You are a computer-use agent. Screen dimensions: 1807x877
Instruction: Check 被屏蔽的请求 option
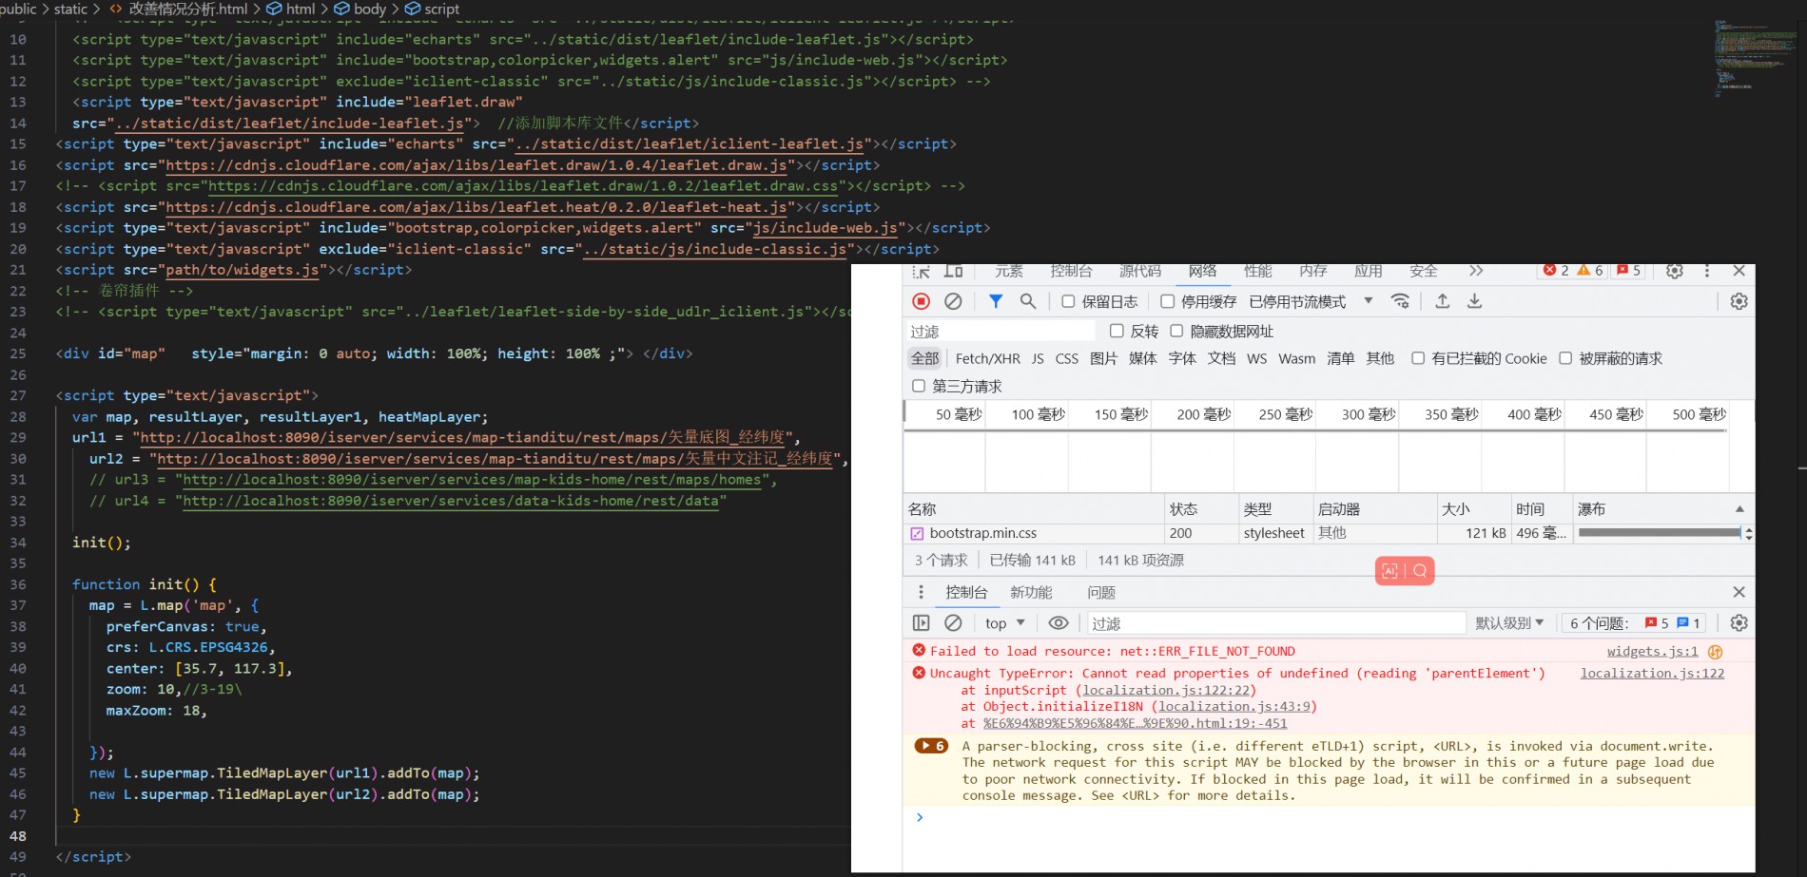tap(1565, 358)
